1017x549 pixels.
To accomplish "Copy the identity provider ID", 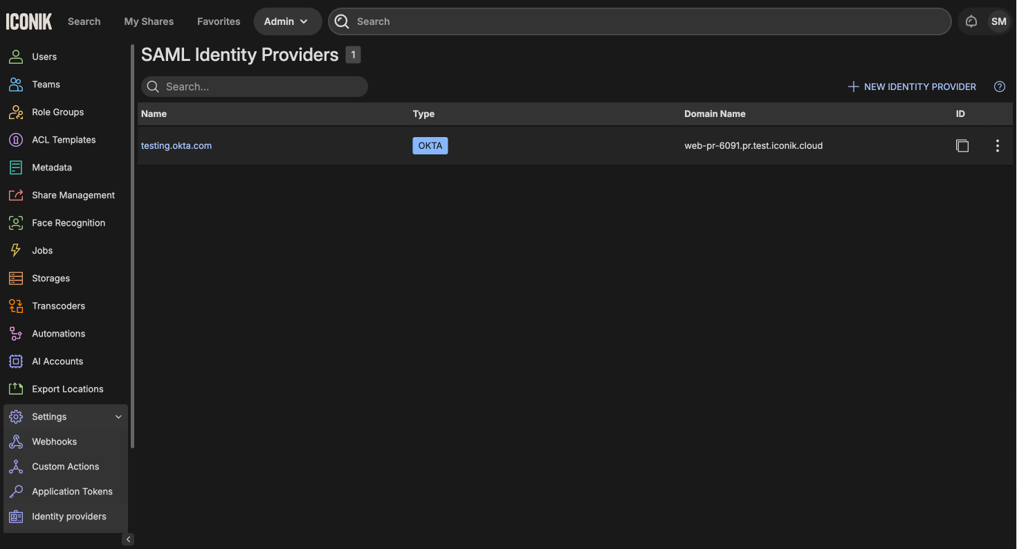I will [x=962, y=145].
